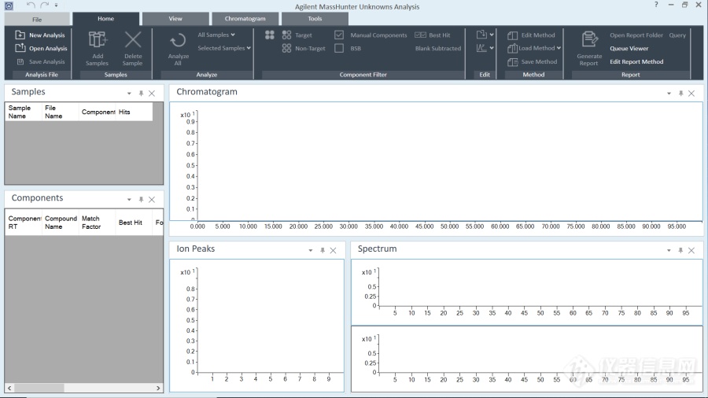
Task: Open the peak icon dropdown arrow
Action: click(492, 48)
